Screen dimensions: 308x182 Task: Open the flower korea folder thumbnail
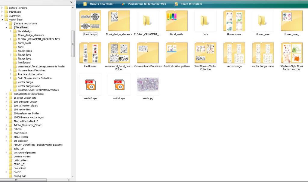[234, 21]
